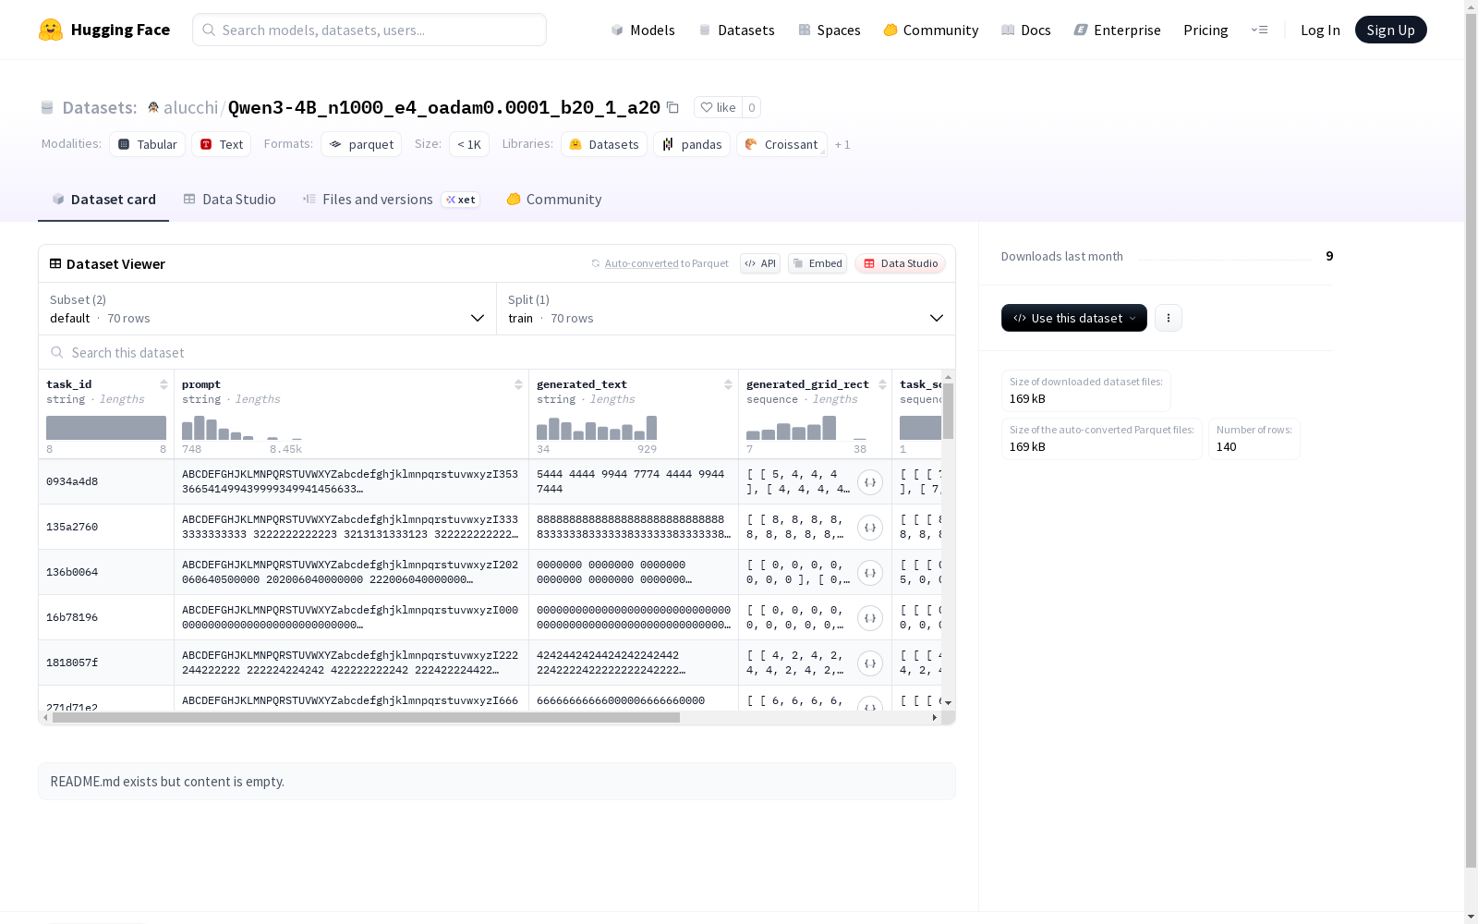Sort by the generated_grid_rect column arrows
Screen dimensions: 1478x924
(x=882, y=384)
